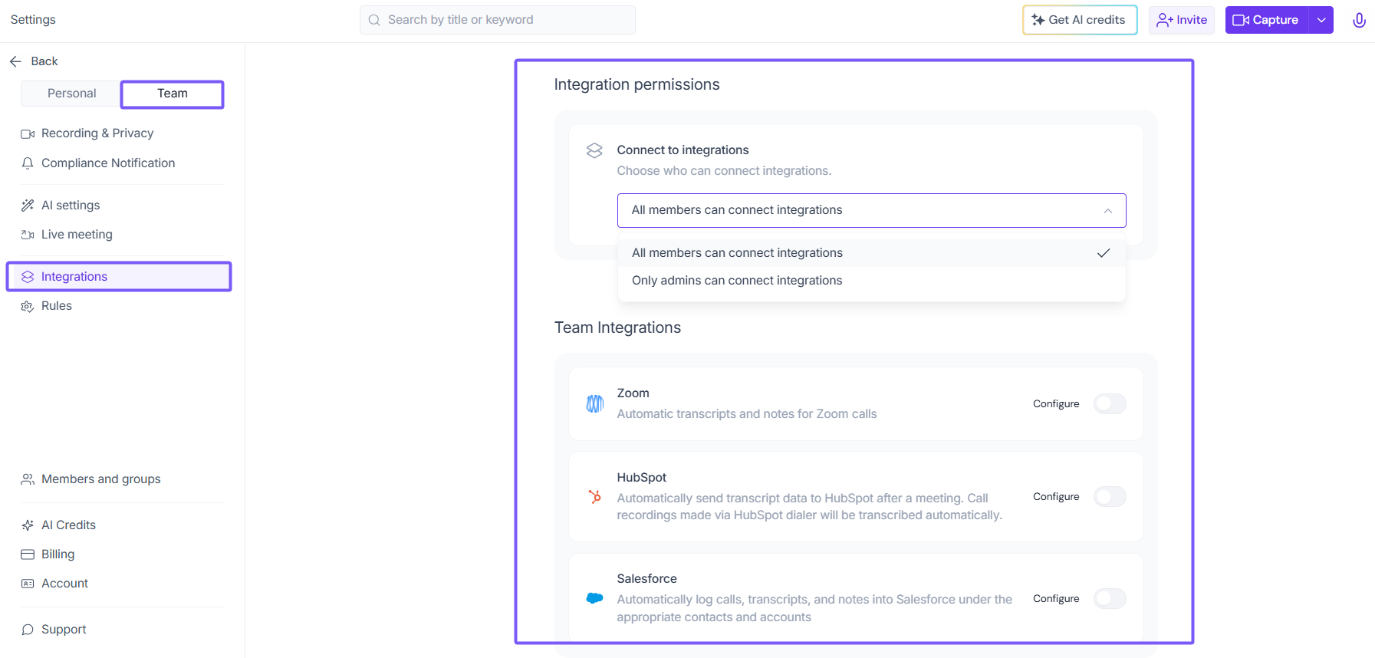Click the Salesforce cloud logo
Image resolution: width=1375 pixels, height=658 pixels.
point(594,598)
